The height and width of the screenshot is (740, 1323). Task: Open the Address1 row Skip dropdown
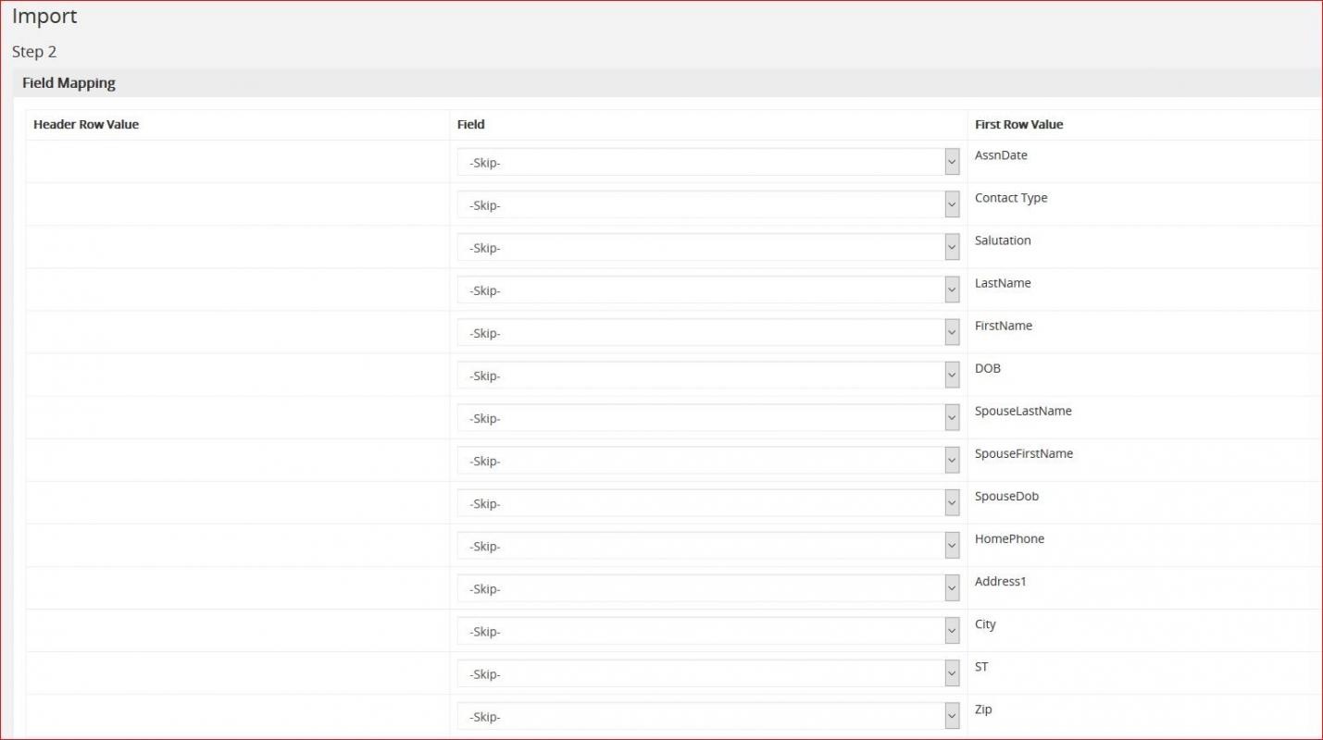(708, 588)
